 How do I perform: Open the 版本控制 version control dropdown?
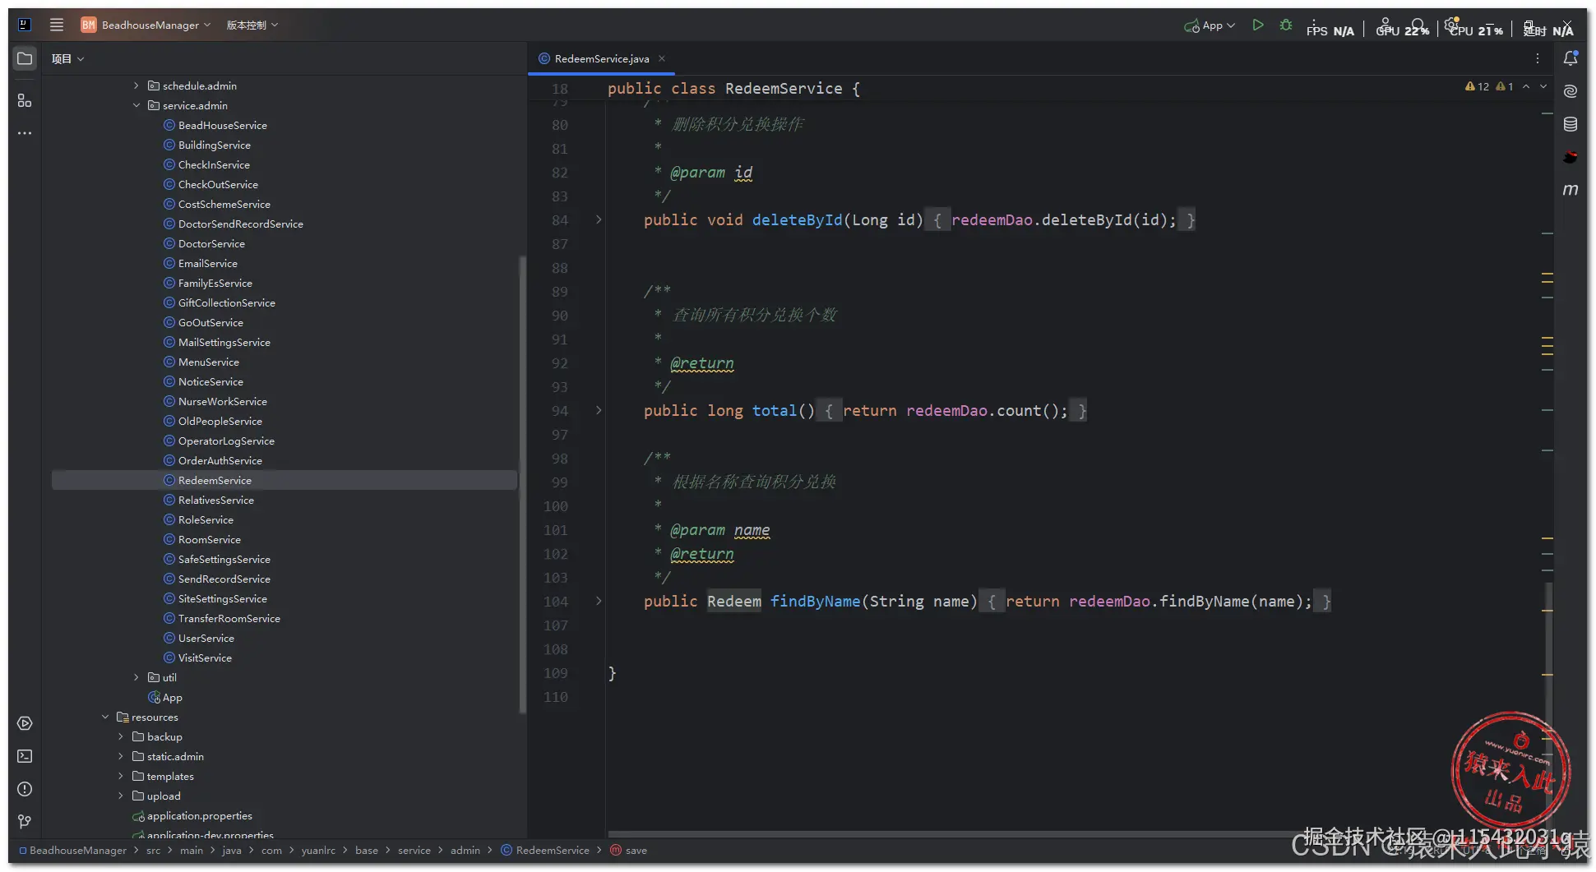point(252,25)
